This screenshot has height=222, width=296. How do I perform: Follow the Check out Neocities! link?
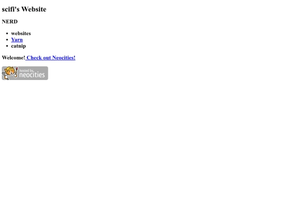pos(50,58)
